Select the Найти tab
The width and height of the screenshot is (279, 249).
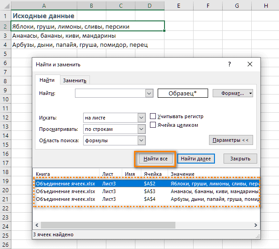pos(47,80)
